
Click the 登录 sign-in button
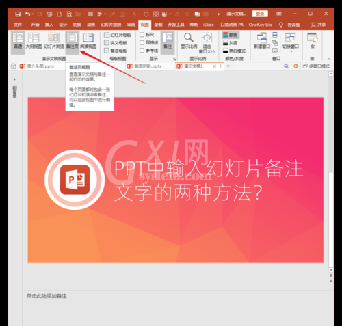point(260,14)
